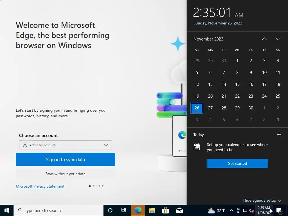Open the Add new account dropdown
This screenshot has height=216, width=288.
[65, 145]
